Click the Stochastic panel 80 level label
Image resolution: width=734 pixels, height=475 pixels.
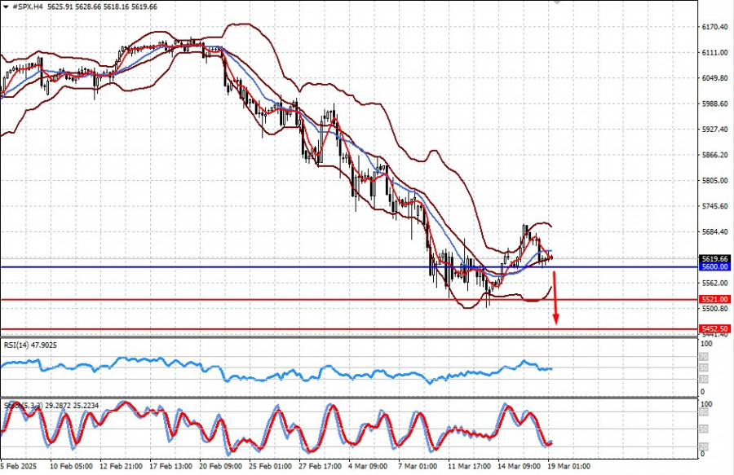(704, 412)
